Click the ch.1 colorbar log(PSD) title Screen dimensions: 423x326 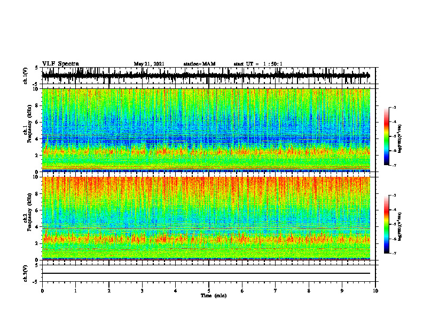point(400,139)
